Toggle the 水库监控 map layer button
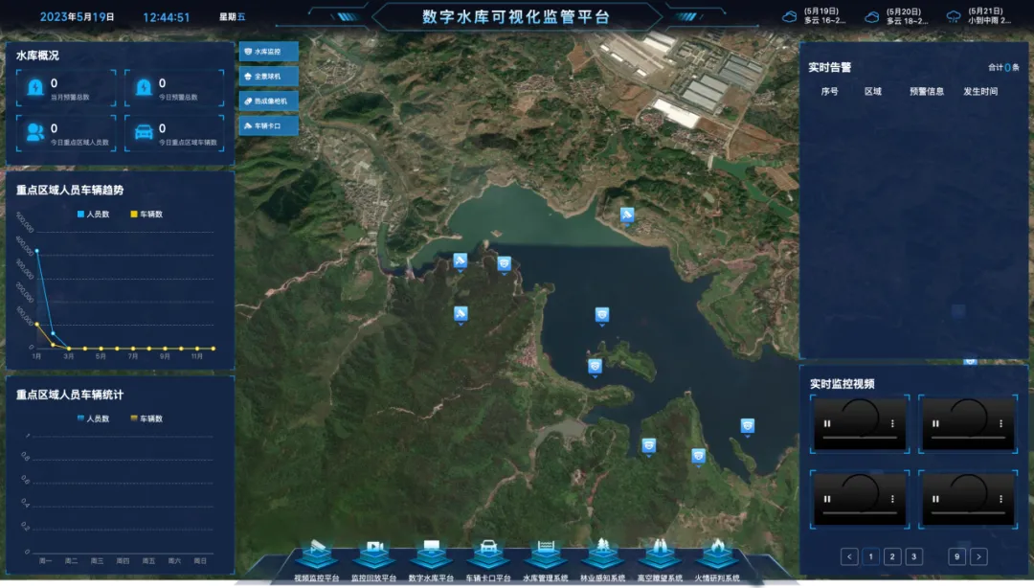The height and width of the screenshot is (588, 1034). click(x=268, y=52)
